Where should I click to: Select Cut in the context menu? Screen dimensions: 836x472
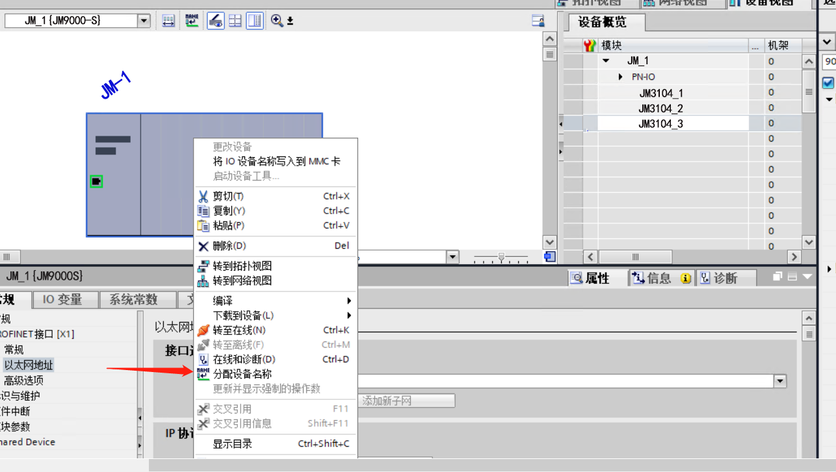(x=276, y=196)
